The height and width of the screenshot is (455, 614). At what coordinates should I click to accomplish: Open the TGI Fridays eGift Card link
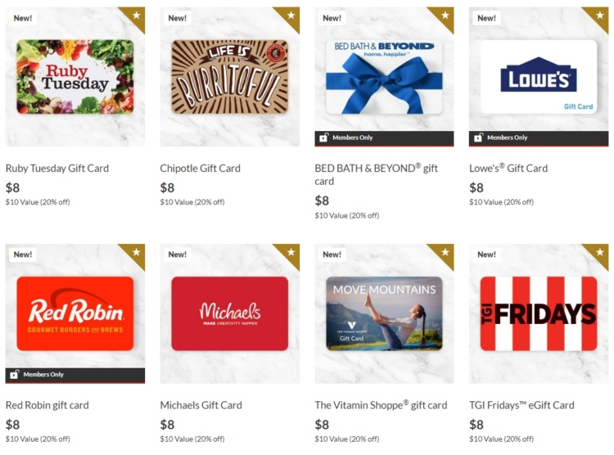pyautogui.click(x=522, y=405)
